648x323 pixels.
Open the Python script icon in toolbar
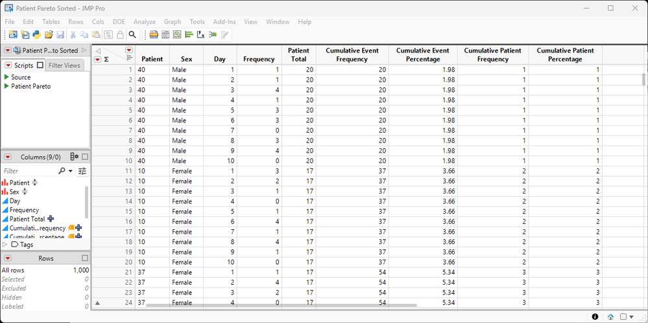(x=37, y=35)
